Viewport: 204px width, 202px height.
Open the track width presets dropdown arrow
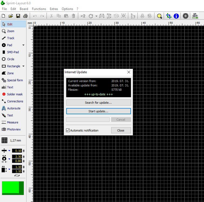(x=9, y=151)
